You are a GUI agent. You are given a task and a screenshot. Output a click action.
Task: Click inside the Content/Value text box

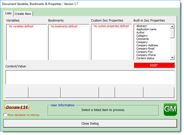(x=90, y=77)
